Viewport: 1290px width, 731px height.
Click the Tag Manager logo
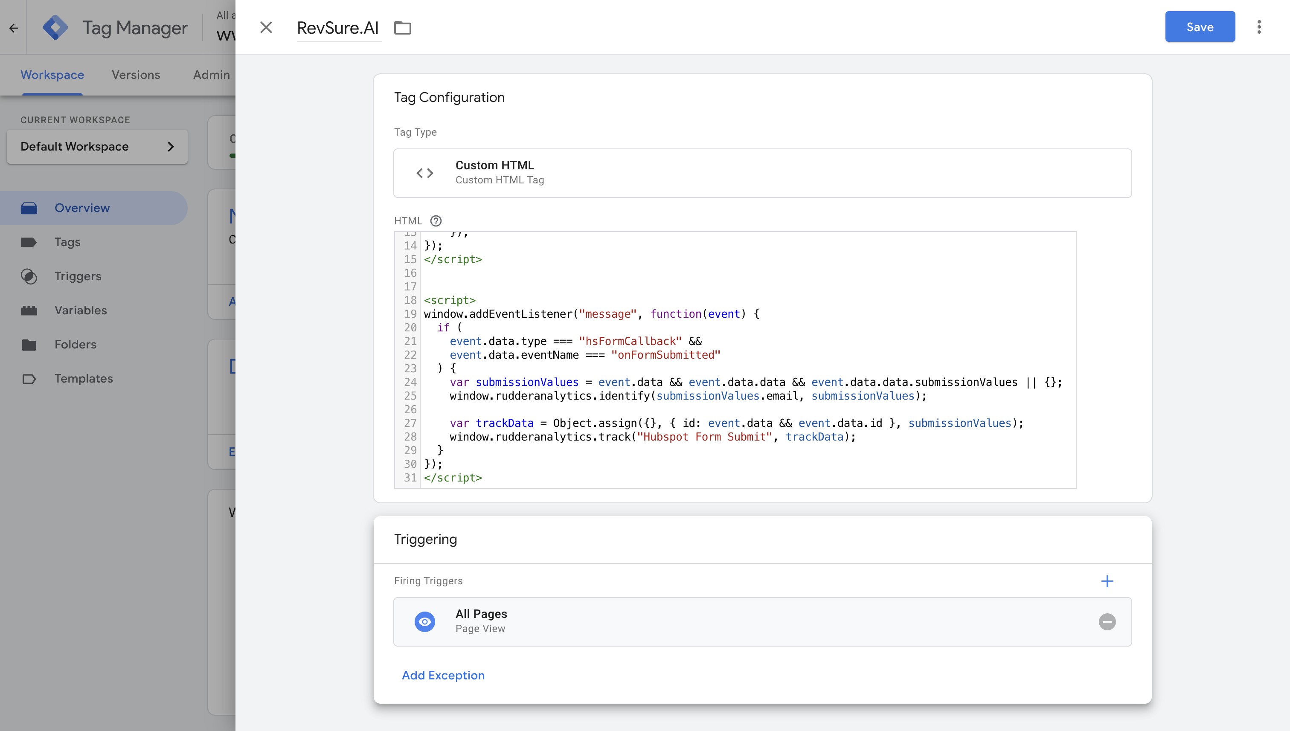click(55, 28)
